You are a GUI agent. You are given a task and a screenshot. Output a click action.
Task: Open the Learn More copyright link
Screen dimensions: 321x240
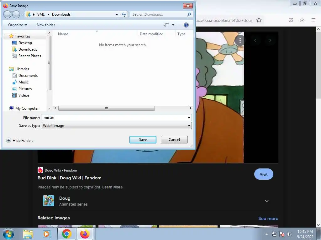pos(113,187)
